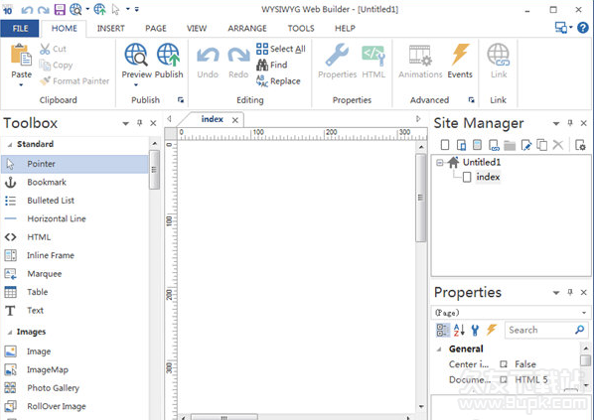This screenshot has height=420, width=594.
Task: Click the Save icon in quick access toolbar
Action: point(60,9)
